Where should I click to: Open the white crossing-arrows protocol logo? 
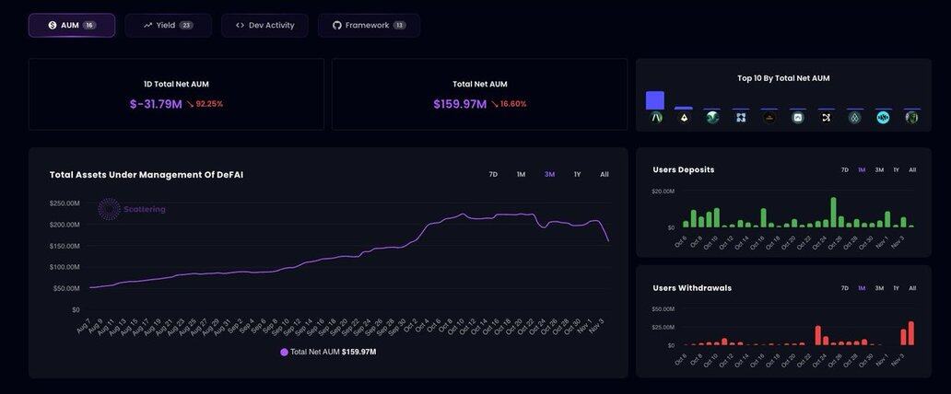(x=826, y=118)
